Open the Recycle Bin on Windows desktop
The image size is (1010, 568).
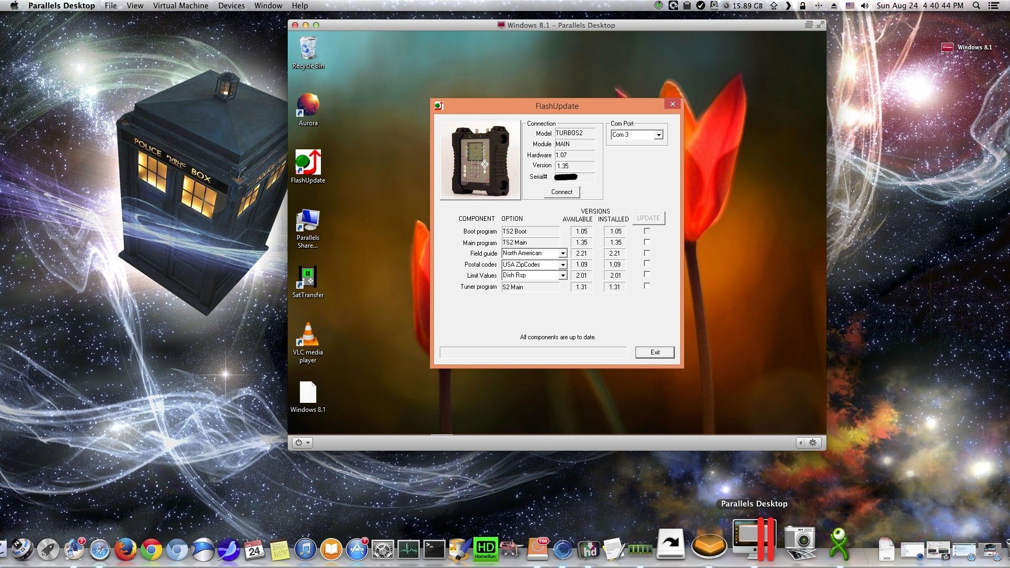click(x=308, y=47)
